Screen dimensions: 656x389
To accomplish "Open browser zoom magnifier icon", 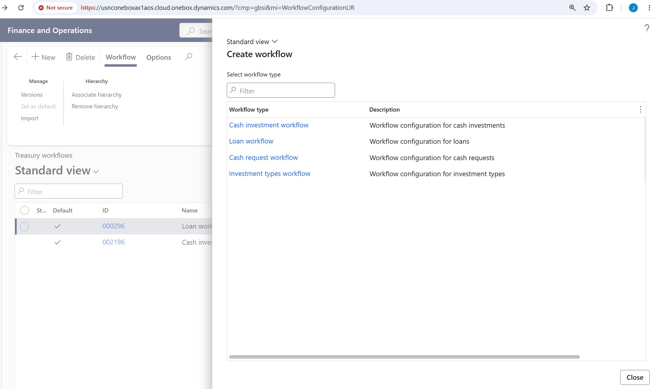I will 572,8.
